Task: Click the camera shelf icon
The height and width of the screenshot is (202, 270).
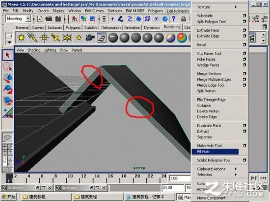Action: (90, 37)
